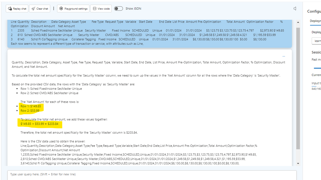Screen dimensions: 321x180
Task: Select highlighted text 'Row 2: $53.99'
Action: click(x=30, y=111)
